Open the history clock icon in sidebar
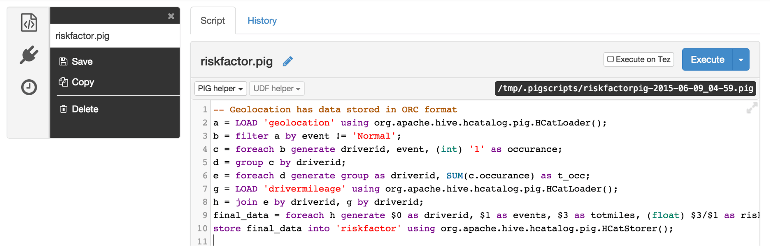Viewport: 770px width, 246px height. point(29,87)
